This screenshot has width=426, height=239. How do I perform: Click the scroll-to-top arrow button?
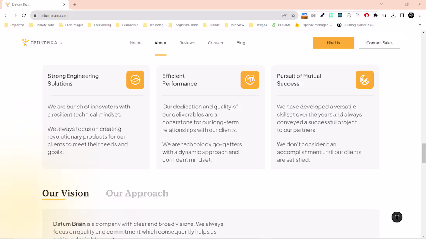(397, 217)
